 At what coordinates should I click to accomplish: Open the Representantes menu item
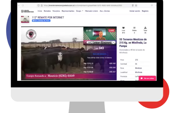click(x=68, y=11)
